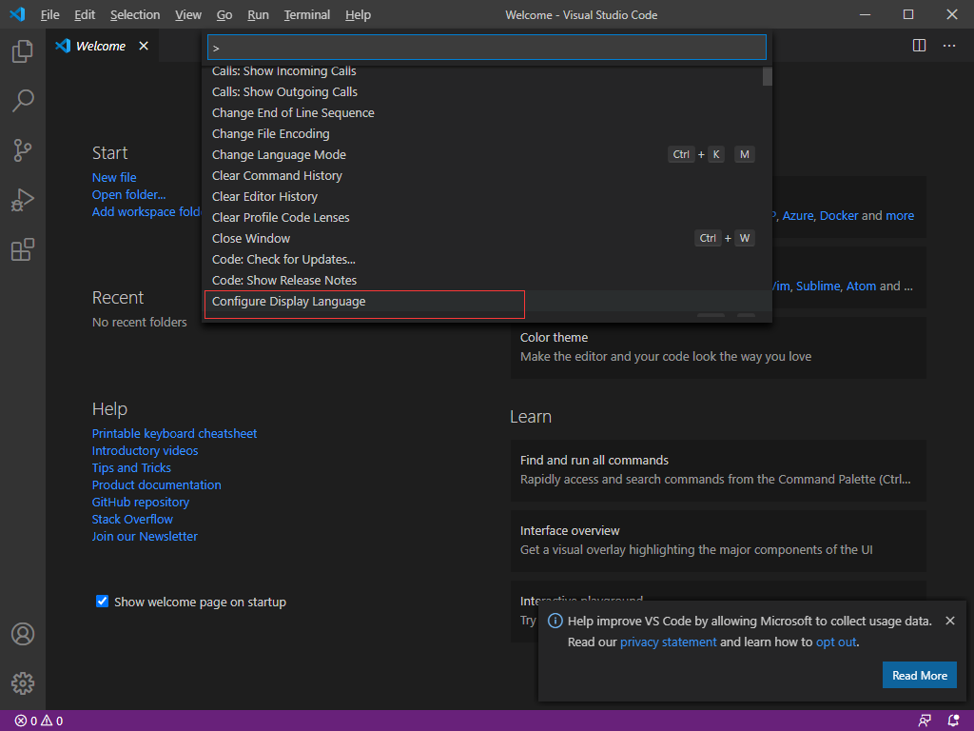Image resolution: width=974 pixels, height=731 pixels.
Task: Close the Welcome tab
Action: coord(144,46)
